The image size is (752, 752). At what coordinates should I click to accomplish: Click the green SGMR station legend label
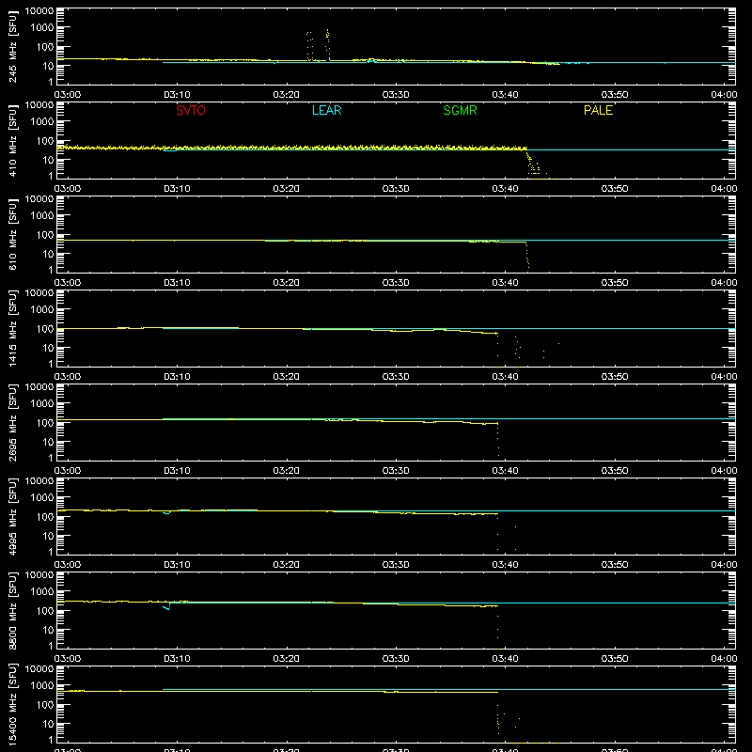click(x=460, y=110)
